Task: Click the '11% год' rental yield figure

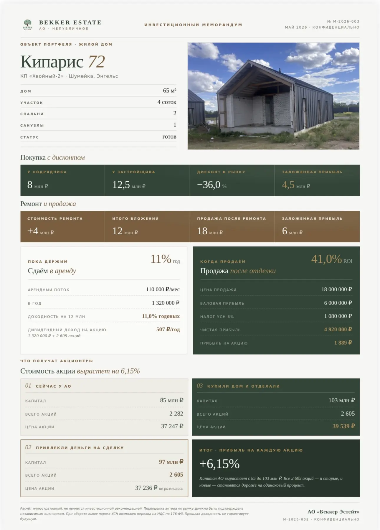Action: click(x=165, y=259)
